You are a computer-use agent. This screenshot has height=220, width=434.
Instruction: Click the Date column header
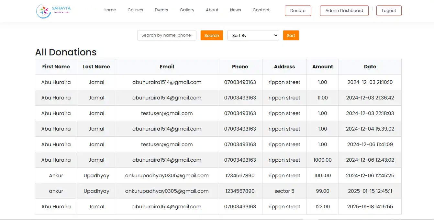click(370, 67)
